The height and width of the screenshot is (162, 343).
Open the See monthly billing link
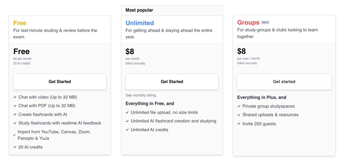tap(141, 95)
